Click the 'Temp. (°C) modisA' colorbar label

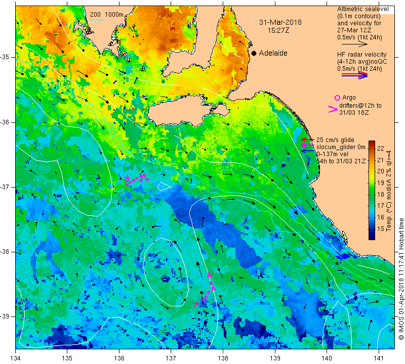coord(389,191)
